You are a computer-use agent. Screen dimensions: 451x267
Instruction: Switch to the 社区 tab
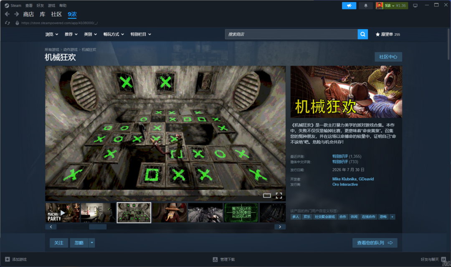(x=56, y=14)
